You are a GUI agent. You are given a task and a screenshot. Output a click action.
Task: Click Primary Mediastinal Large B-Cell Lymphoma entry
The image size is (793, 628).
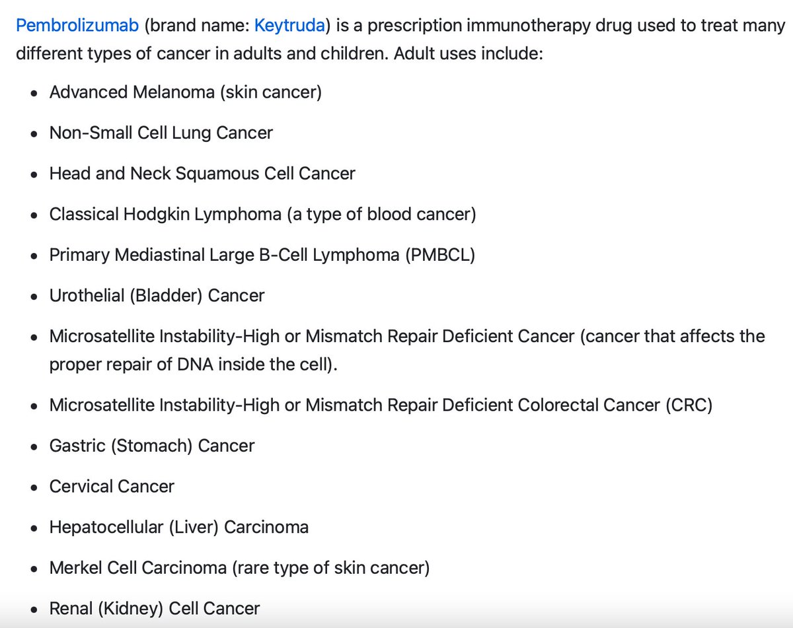pyautogui.click(x=225, y=256)
